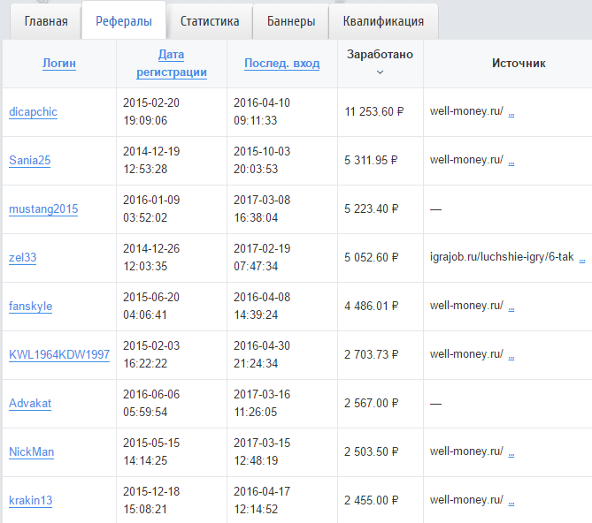Switch to the Статистика tab

pos(209,21)
